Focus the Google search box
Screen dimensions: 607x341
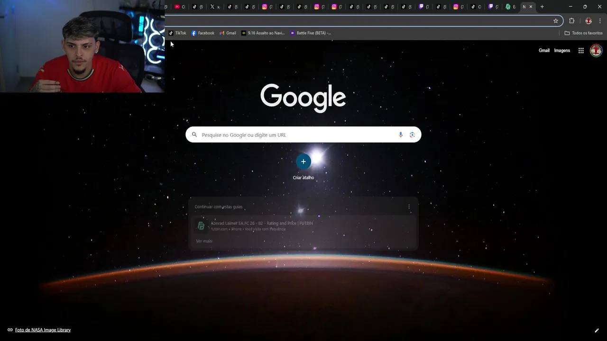tap(303, 135)
